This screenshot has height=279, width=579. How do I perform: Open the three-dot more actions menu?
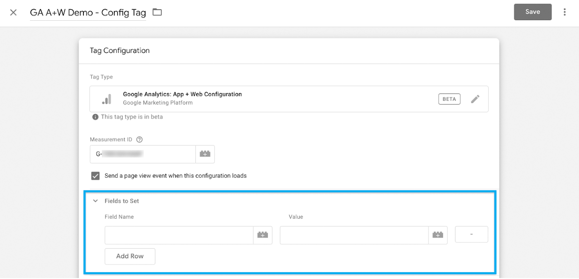(x=565, y=12)
